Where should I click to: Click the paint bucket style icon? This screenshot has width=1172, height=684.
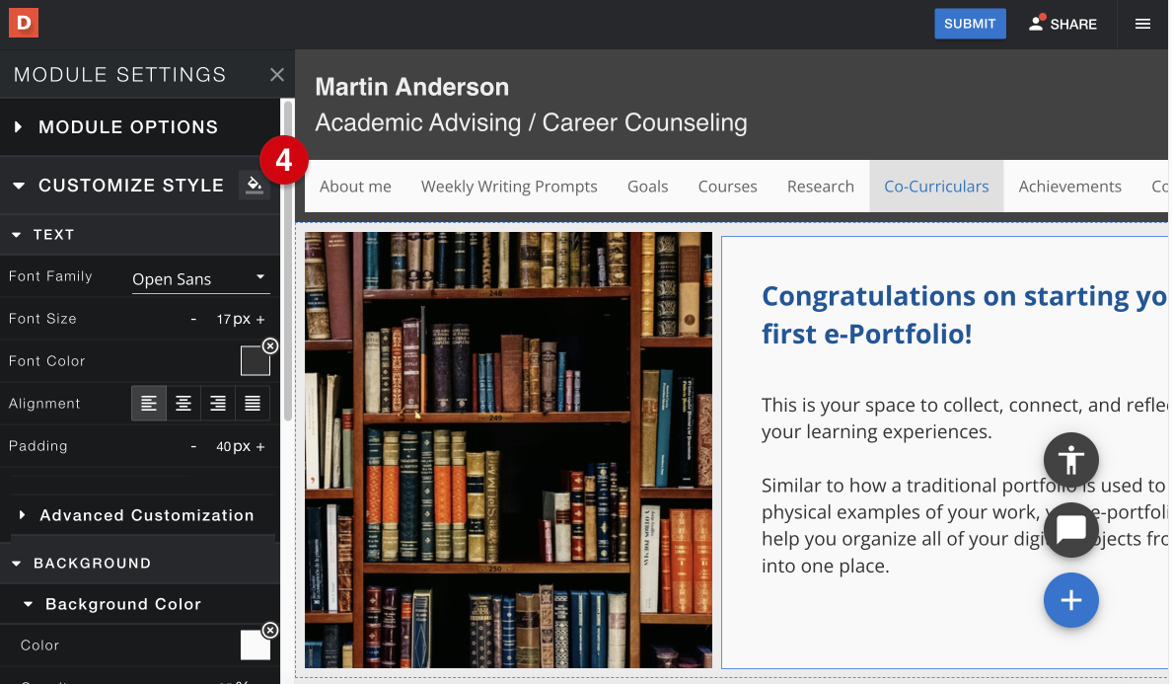click(x=255, y=185)
